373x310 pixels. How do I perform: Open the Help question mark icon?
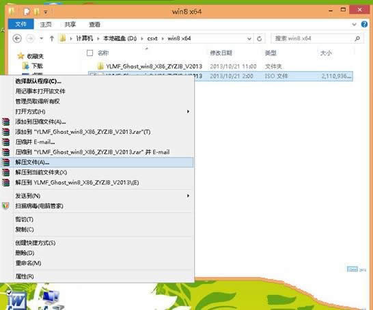point(364,24)
